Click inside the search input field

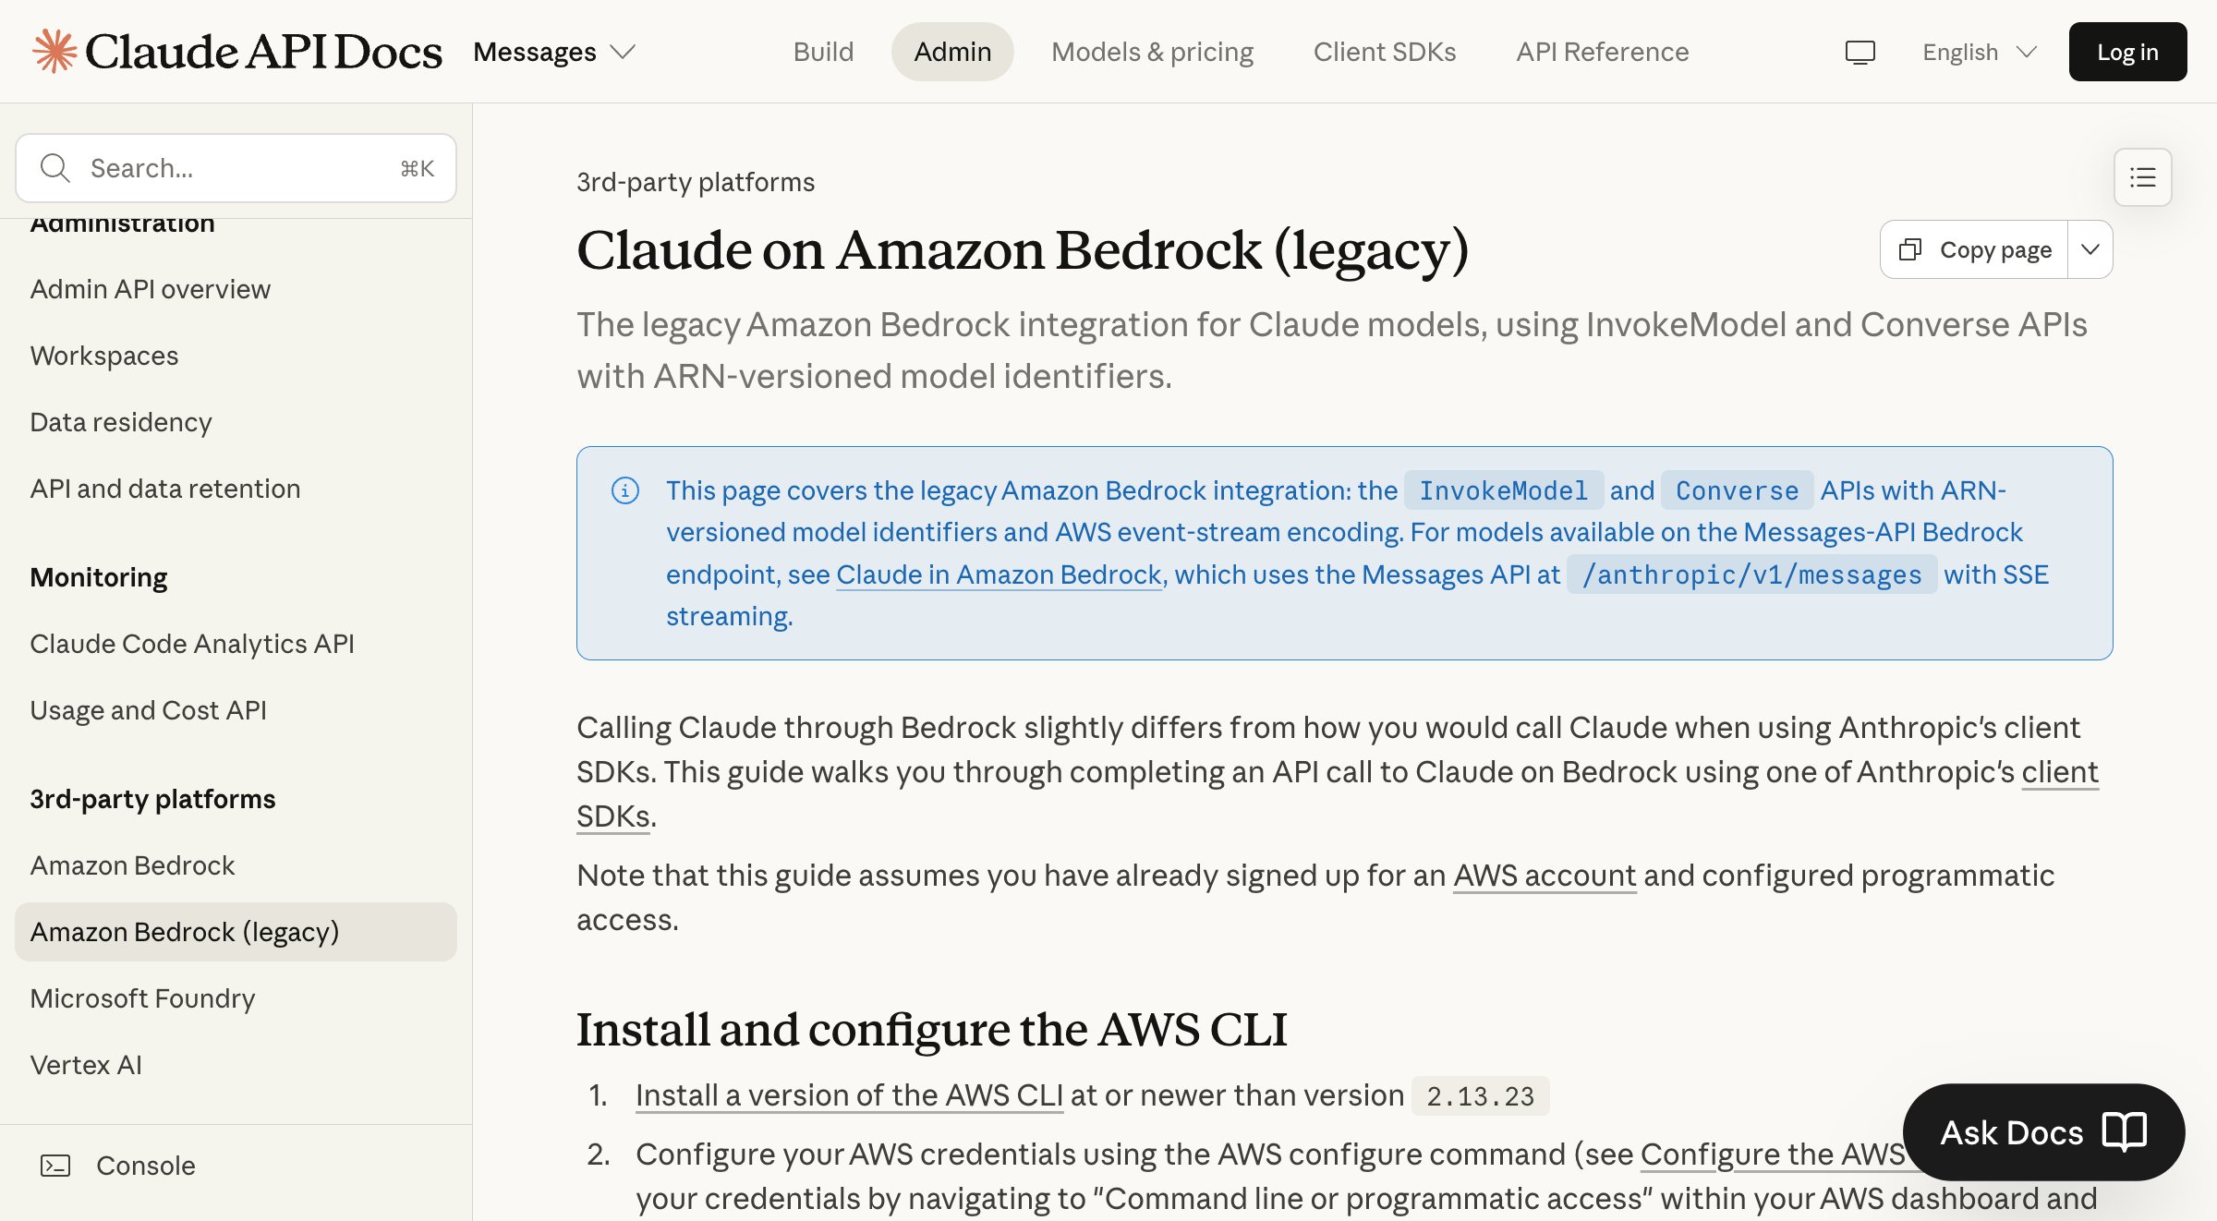click(x=231, y=167)
